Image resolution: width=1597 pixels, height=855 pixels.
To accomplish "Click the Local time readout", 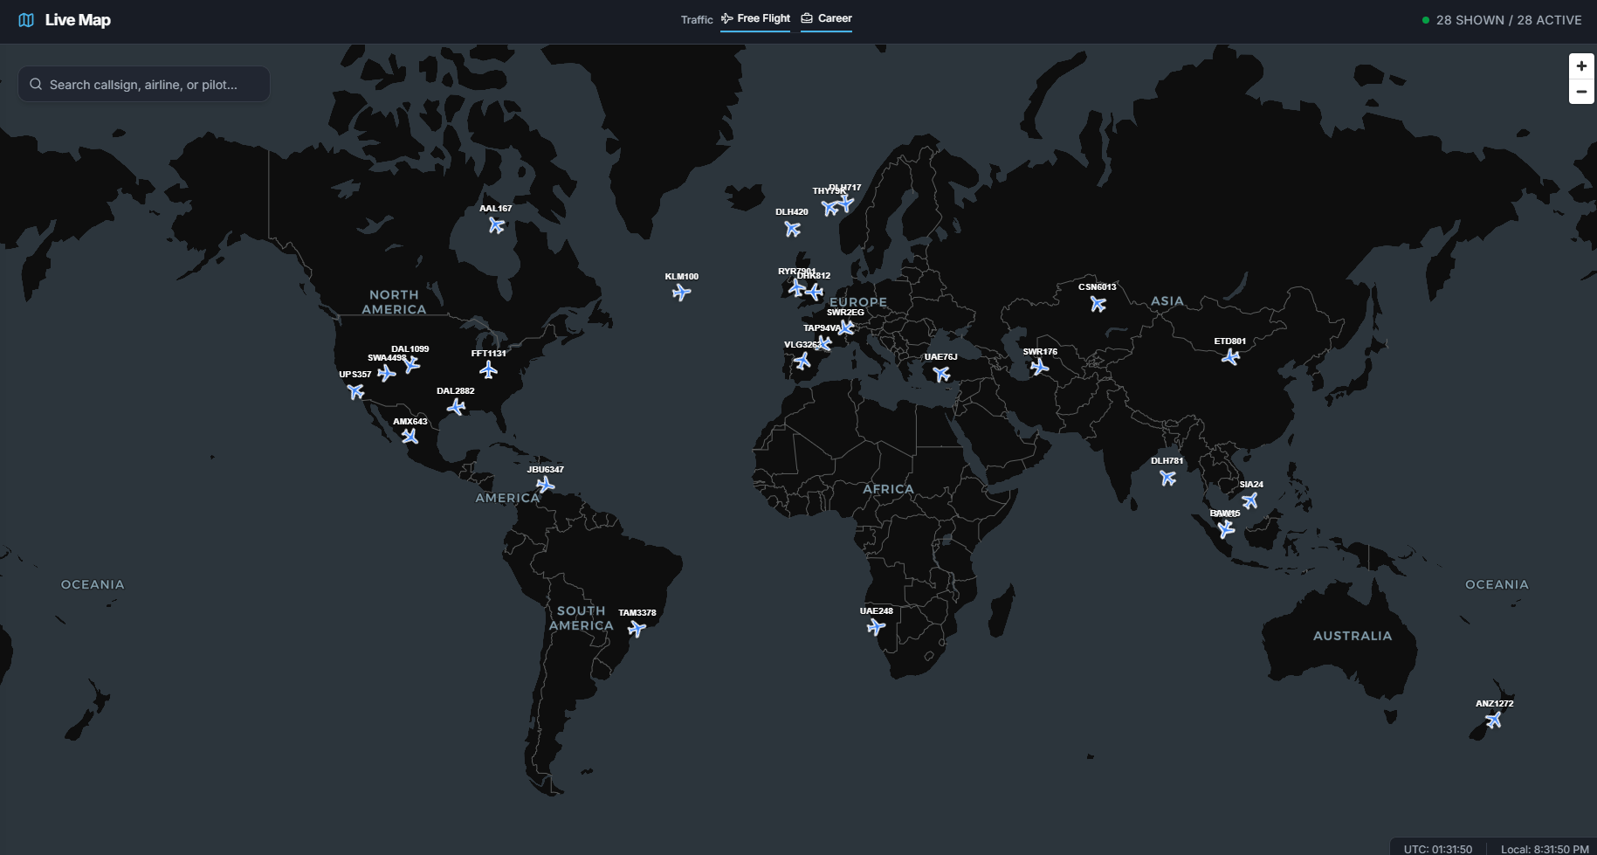I will pyautogui.click(x=1545, y=849).
